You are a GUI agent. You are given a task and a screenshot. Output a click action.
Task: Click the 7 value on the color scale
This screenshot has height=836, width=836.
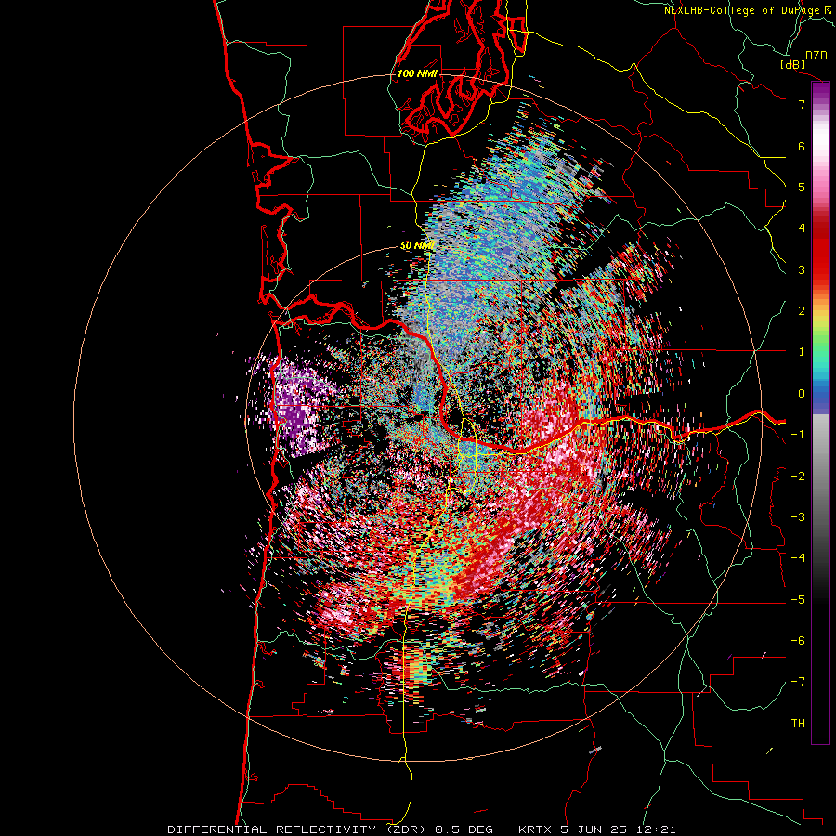[x=802, y=104]
